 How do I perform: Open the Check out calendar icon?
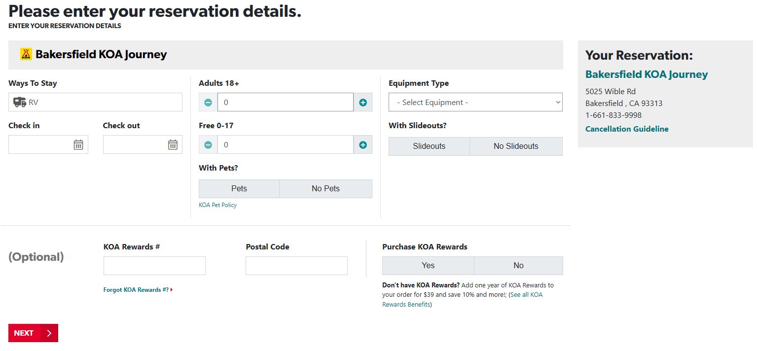[173, 144]
